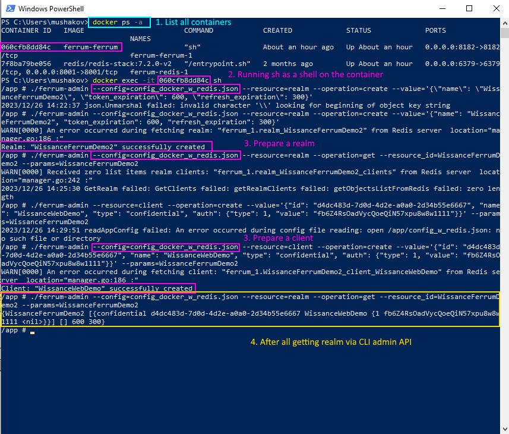The width and height of the screenshot is (509, 434).
Task: Click 'GetRealm failed: GetClients failed' error line
Action: [250, 193]
